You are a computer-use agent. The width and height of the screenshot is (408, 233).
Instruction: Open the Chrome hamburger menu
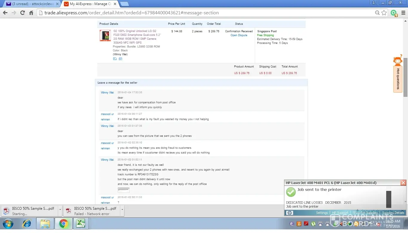tap(403, 13)
